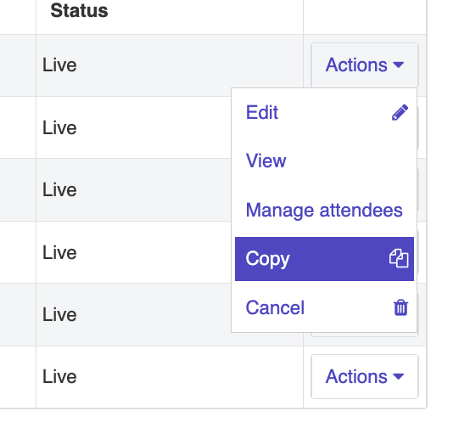
Task: Select Cancel in the actions menu
Action: (x=324, y=307)
